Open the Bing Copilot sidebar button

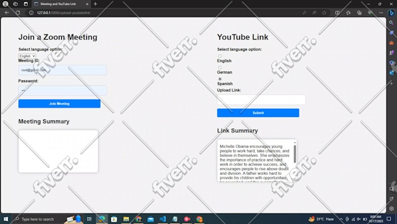[x=391, y=13]
